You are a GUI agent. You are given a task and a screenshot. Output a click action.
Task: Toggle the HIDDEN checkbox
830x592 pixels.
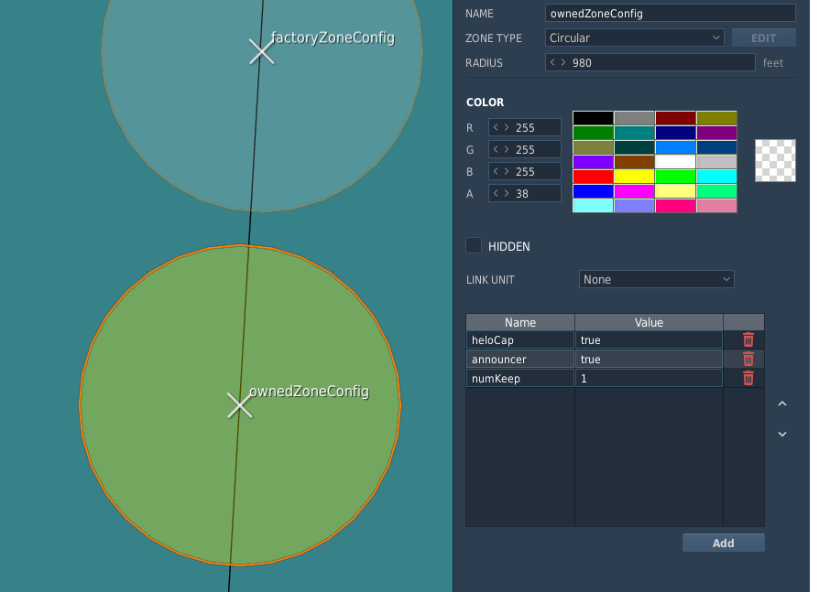click(x=474, y=245)
